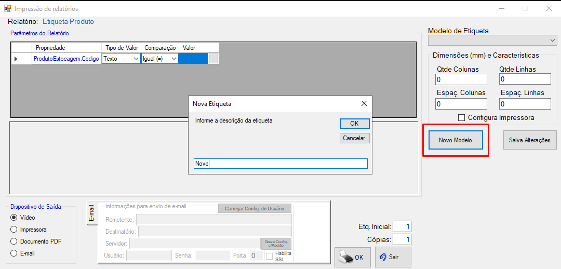Viewport: 561px width, 269px height.
Task: Click the small gray button beside Valor cell
Action: (213, 59)
